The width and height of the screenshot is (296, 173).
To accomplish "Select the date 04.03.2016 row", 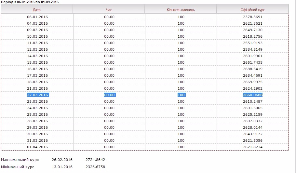I will click(x=37, y=23).
